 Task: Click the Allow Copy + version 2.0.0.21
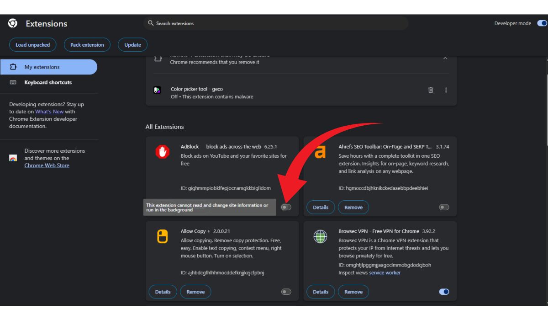point(221,231)
